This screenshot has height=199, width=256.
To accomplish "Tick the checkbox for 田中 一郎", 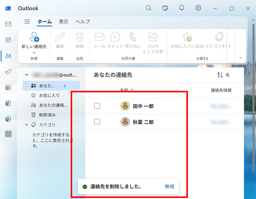I will [97, 106].
